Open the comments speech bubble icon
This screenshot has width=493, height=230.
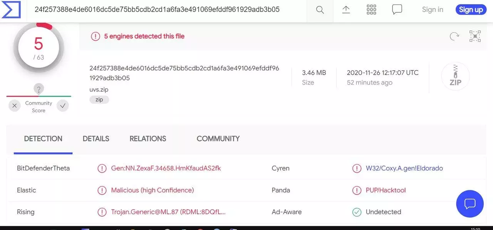[x=397, y=10]
